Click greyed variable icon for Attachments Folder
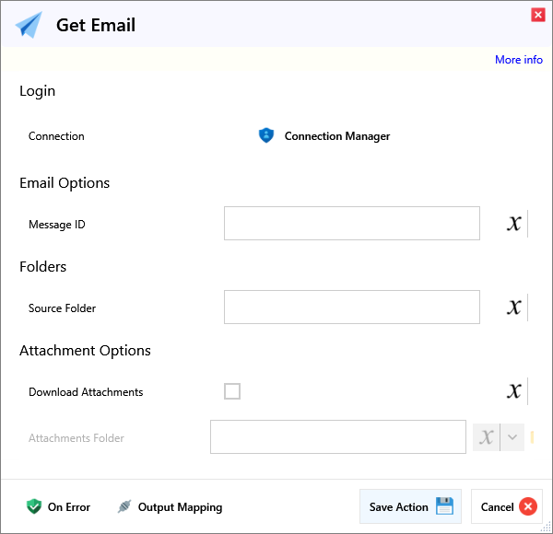This screenshot has width=553, height=534. (487, 437)
